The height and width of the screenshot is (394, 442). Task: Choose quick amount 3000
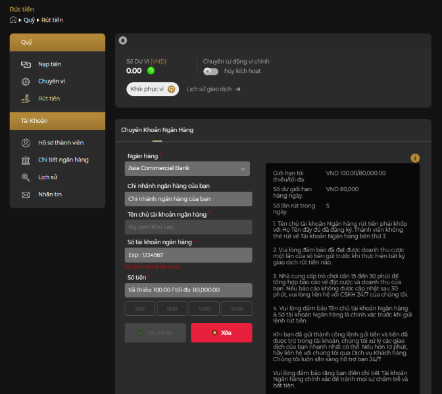pyautogui.click(x=237, y=309)
